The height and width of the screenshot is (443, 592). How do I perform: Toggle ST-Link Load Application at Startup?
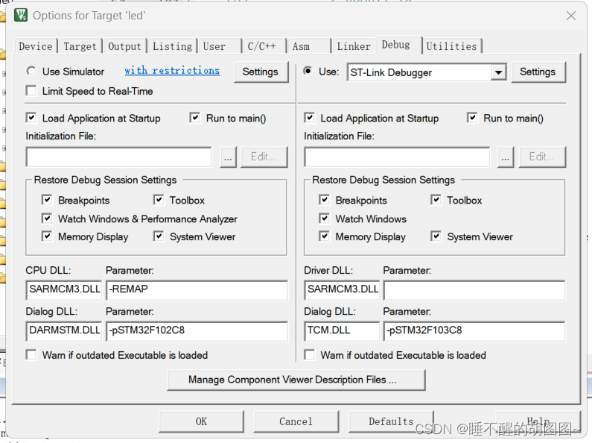pyautogui.click(x=309, y=118)
